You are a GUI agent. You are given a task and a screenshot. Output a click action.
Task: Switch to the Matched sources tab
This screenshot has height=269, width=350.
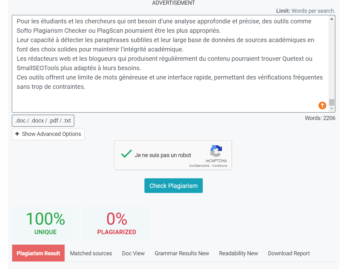pyautogui.click(x=91, y=253)
